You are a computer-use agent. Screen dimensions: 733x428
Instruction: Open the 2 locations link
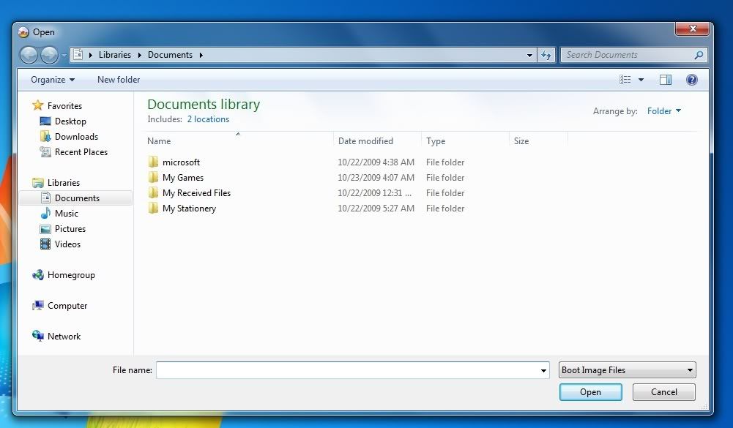(208, 119)
